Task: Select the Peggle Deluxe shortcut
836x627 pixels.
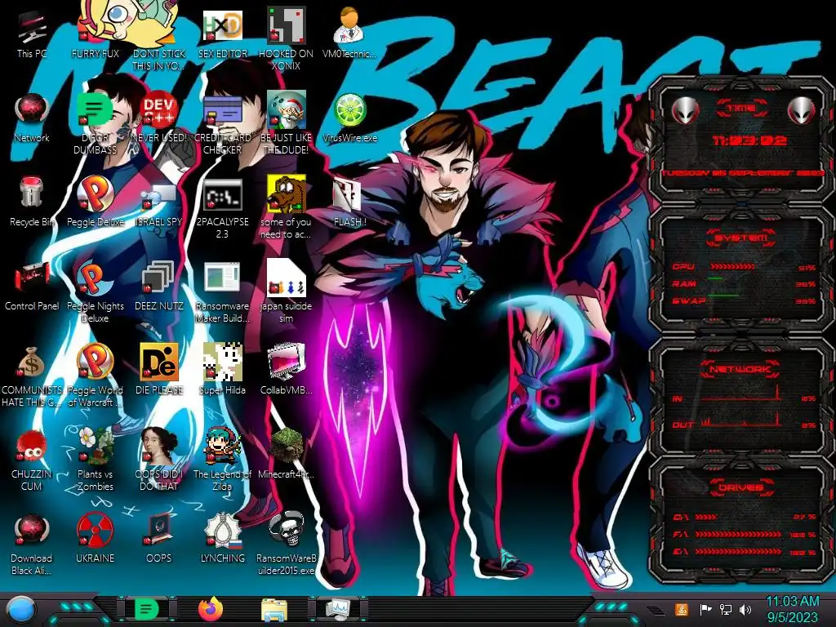Action: pos(95,202)
